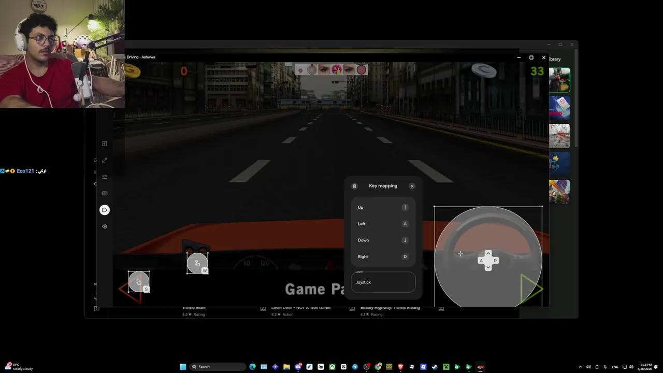The image size is (663, 373).
Task: Toggle fullscreen with the expand arrows icon
Action: (x=105, y=160)
